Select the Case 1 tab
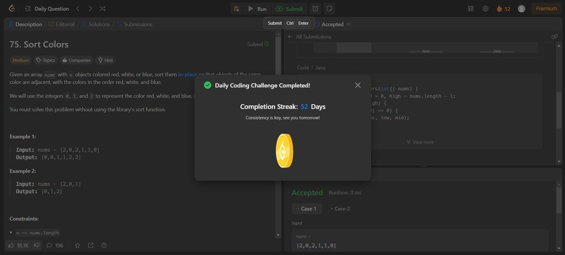Viewport: 565px width, 255px height. point(307,208)
